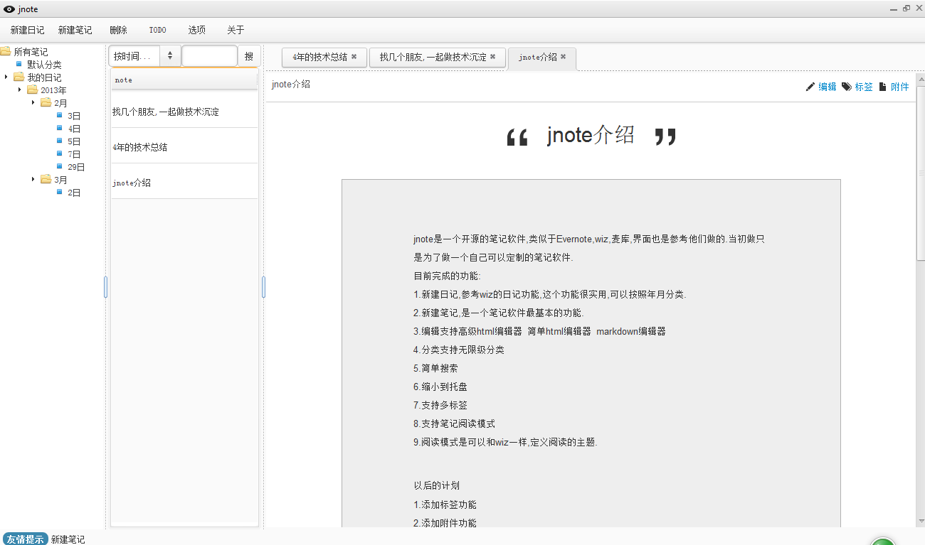The width and height of the screenshot is (925, 545).
Task: Click folder icon of 所有笔记
Action: click(x=5, y=51)
